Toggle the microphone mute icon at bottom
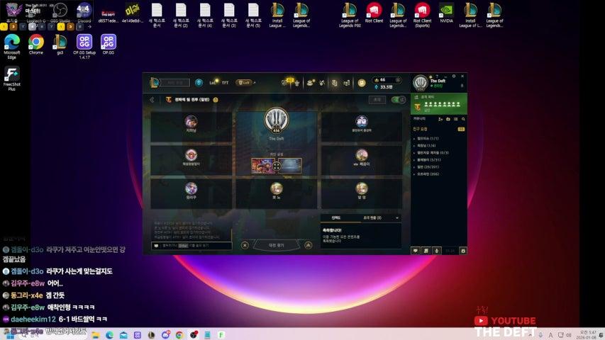 [x=435, y=250]
